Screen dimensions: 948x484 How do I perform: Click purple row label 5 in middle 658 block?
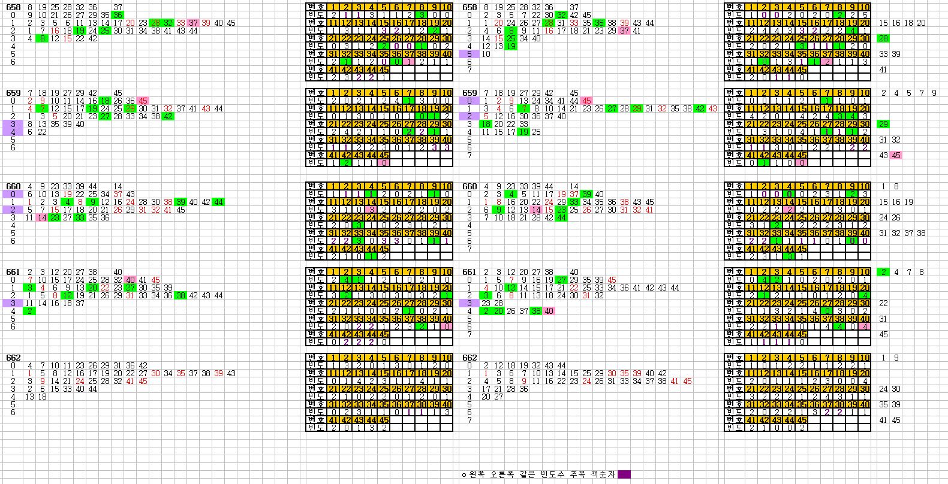[470, 54]
